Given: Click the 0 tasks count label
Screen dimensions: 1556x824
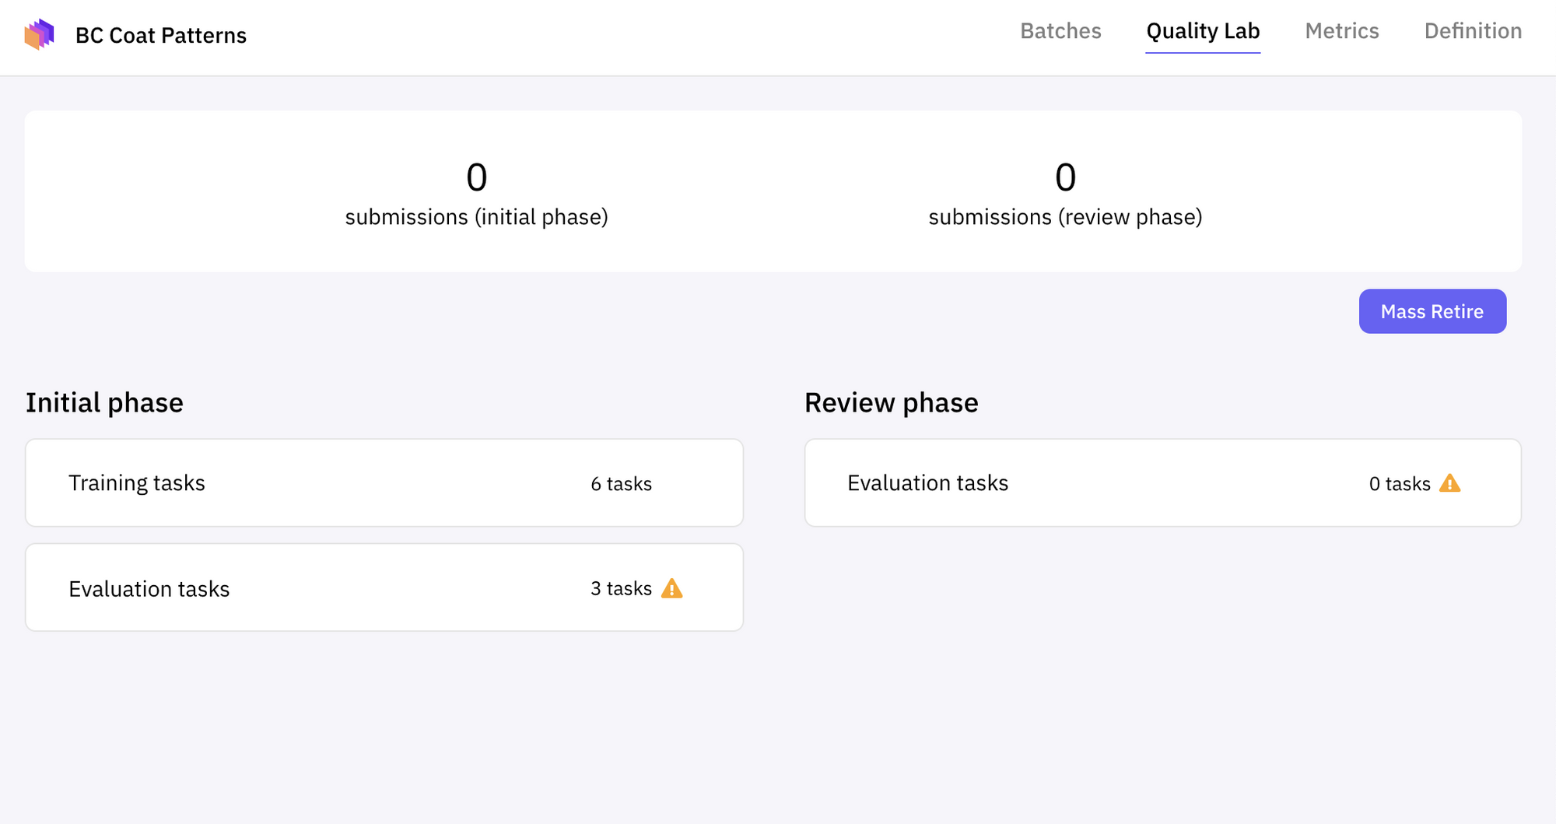Looking at the screenshot, I should pos(1399,484).
